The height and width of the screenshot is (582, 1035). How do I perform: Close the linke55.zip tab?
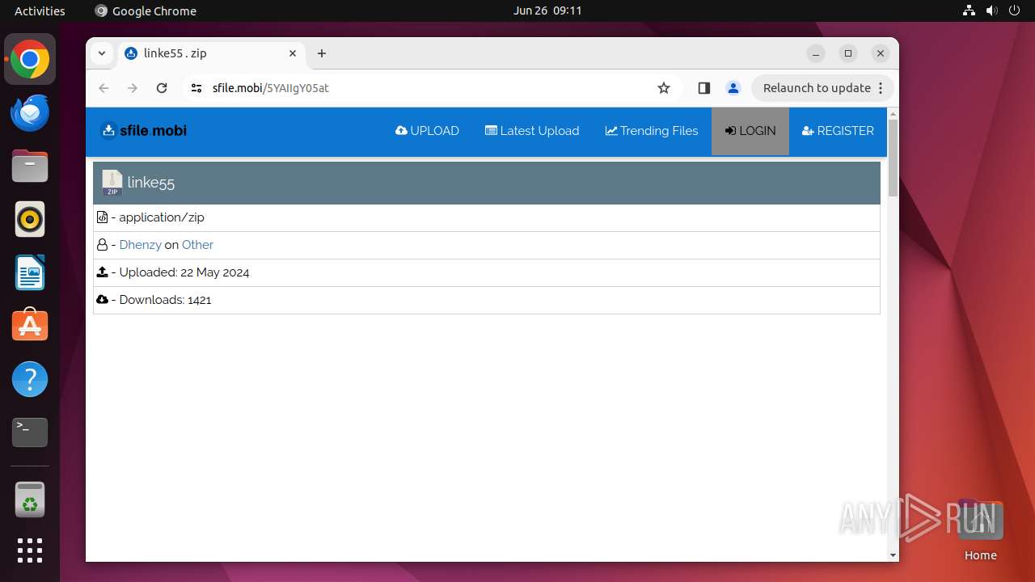(293, 53)
